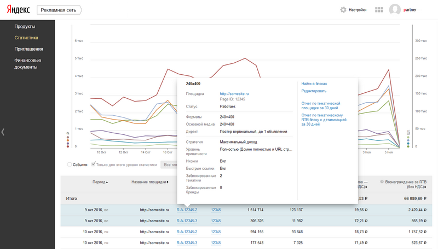The height and width of the screenshot is (249, 438).
Task: Sort the table by Период column
Action: [x=100, y=182]
